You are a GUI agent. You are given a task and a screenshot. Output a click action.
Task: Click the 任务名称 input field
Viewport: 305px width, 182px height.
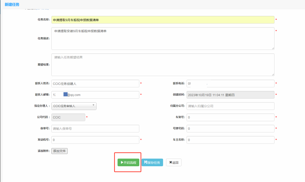[163, 20]
